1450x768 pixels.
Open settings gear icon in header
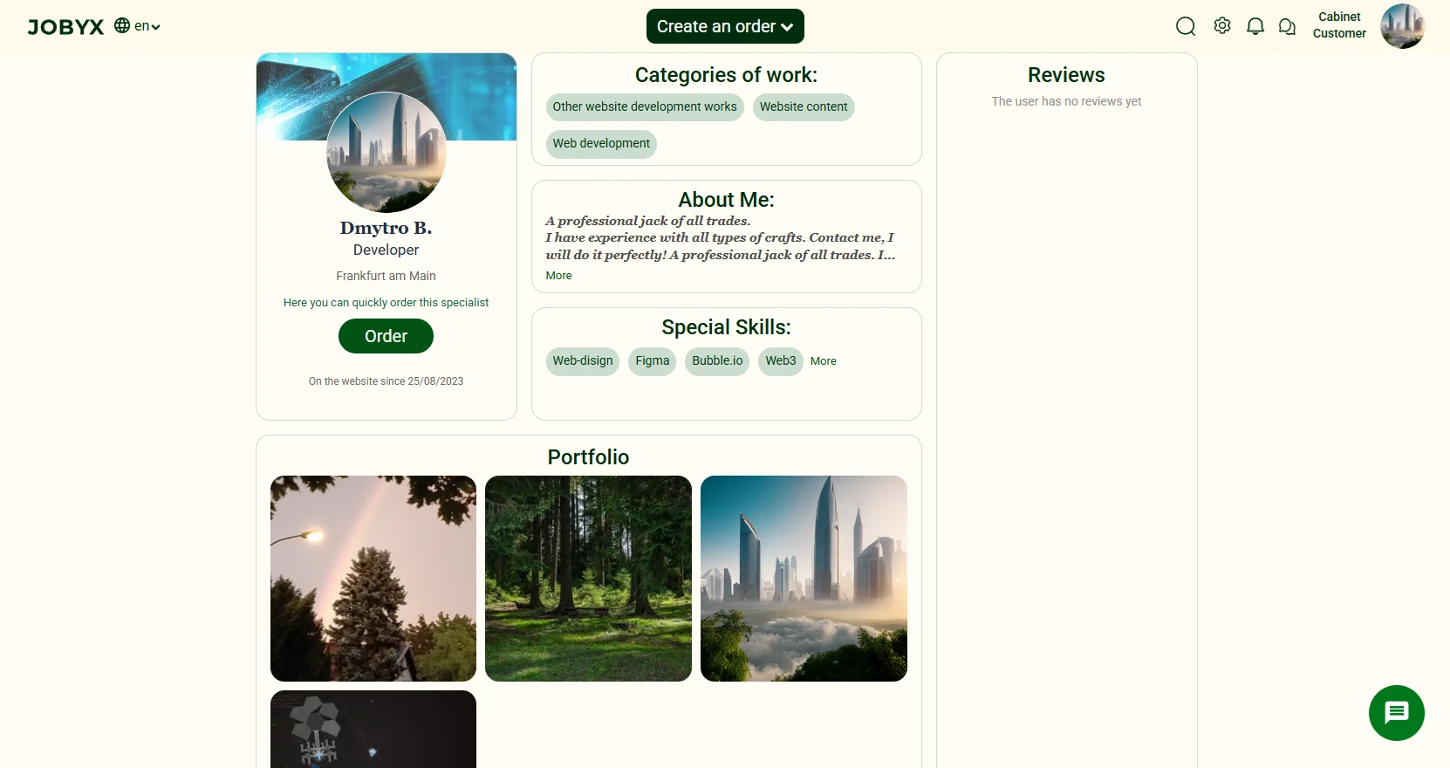pyautogui.click(x=1222, y=25)
